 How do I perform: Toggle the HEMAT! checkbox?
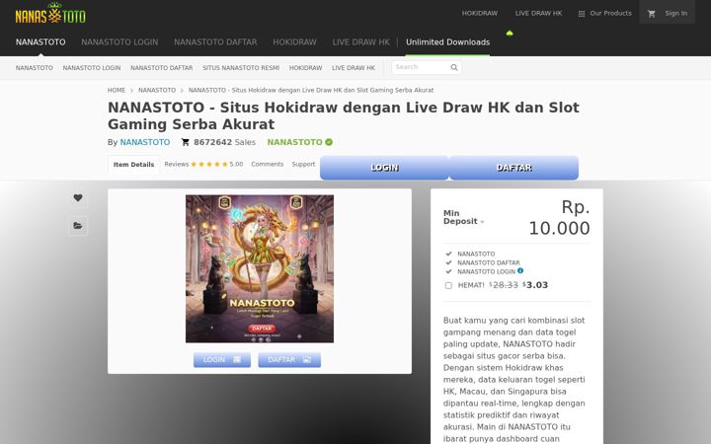pyautogui.click(x=448, y=285)
